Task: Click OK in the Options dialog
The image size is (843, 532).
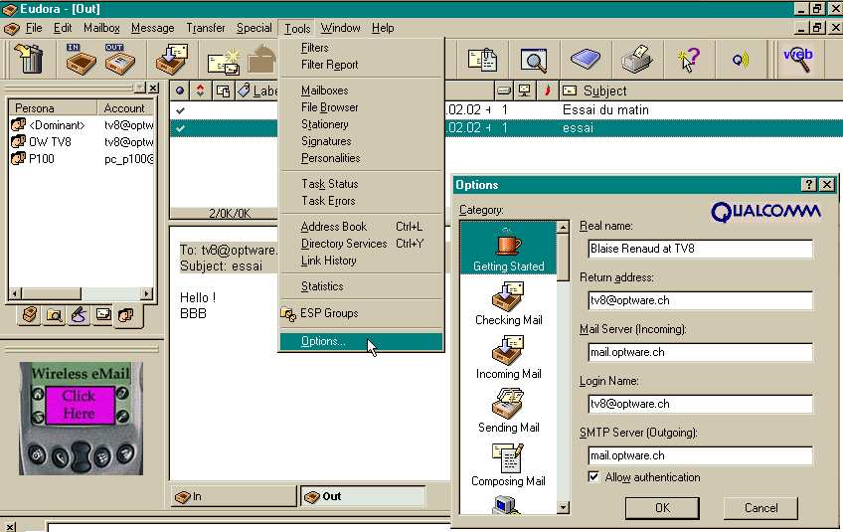Action: pyautogui.click(x=662, y=508)
